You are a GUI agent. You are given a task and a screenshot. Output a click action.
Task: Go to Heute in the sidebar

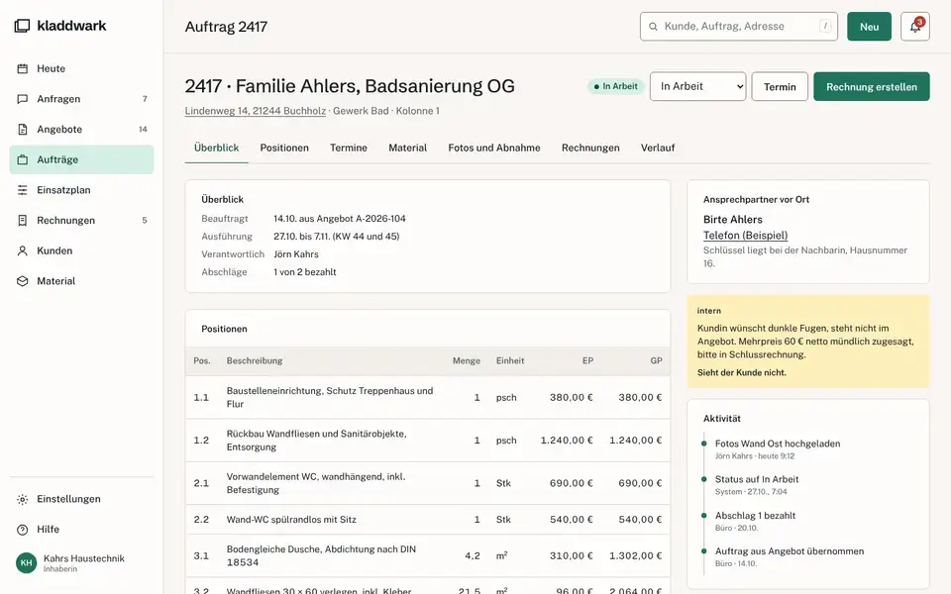pos(81,68)
